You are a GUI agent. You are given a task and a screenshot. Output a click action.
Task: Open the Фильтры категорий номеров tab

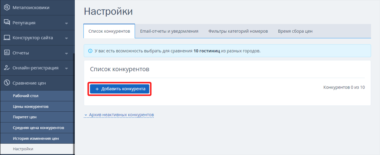pos(238,31)
